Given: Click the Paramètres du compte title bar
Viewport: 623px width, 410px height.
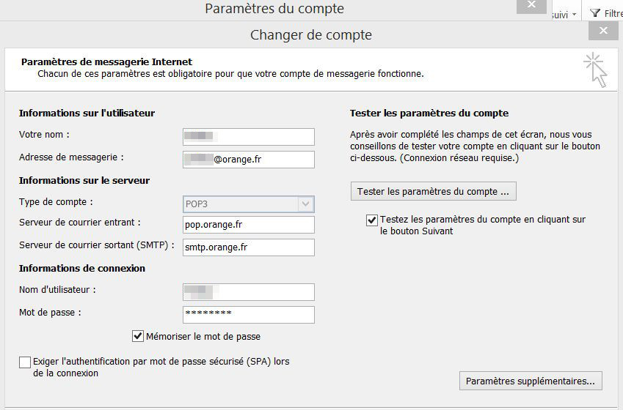Looking at the screenshot, I should tap(274, 9).
